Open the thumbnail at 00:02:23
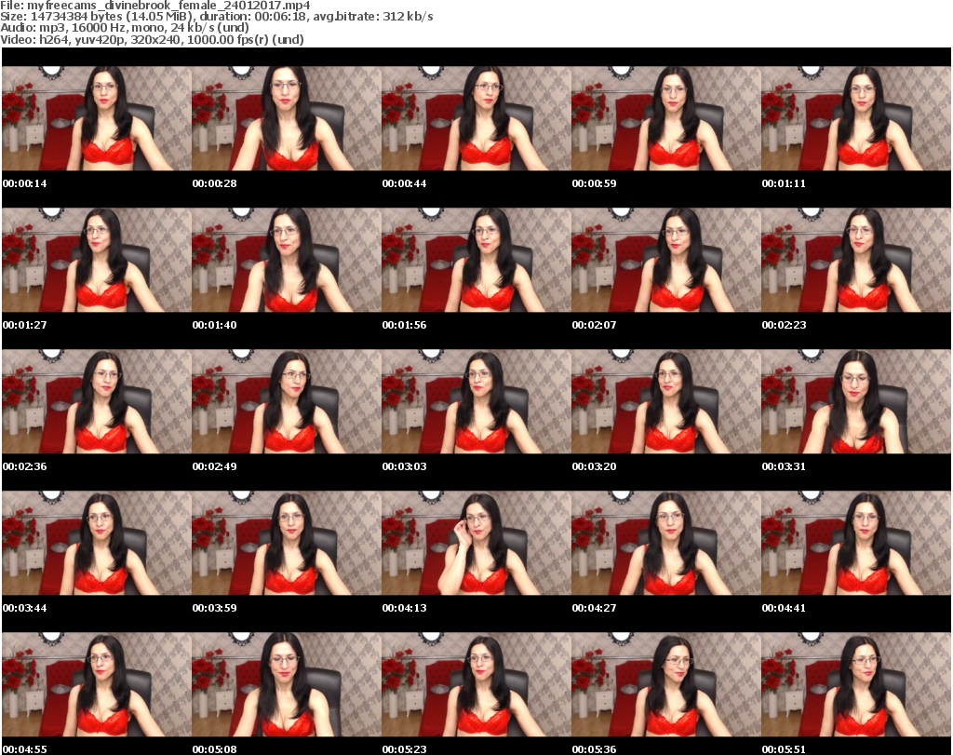The width and height of the screenshot is (953, 755). pos(856,260)
